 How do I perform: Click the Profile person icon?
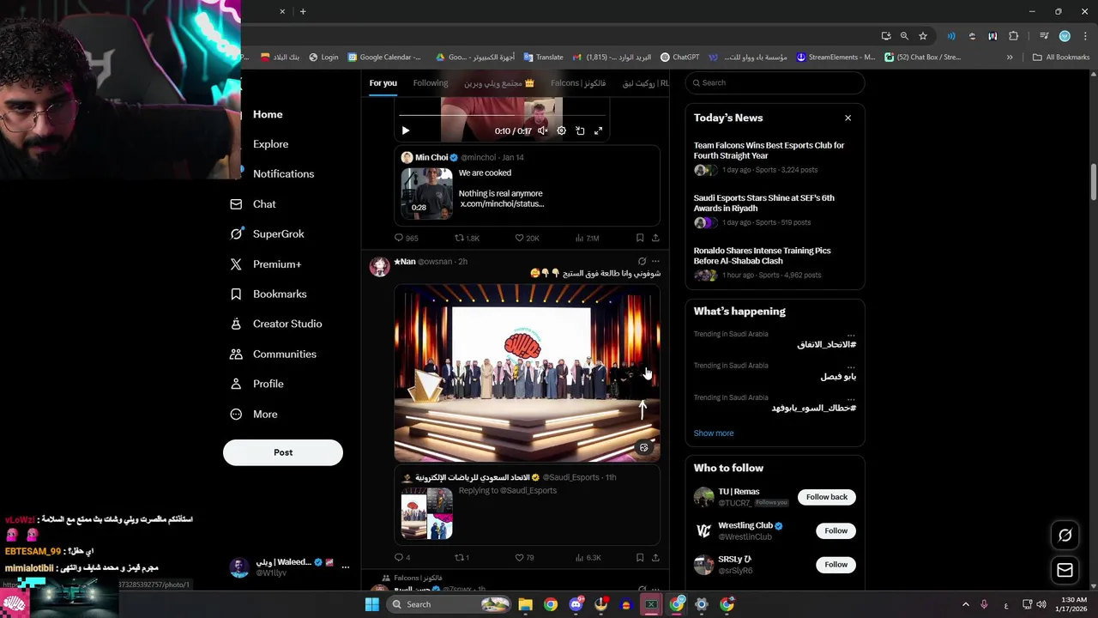[236, 384]
